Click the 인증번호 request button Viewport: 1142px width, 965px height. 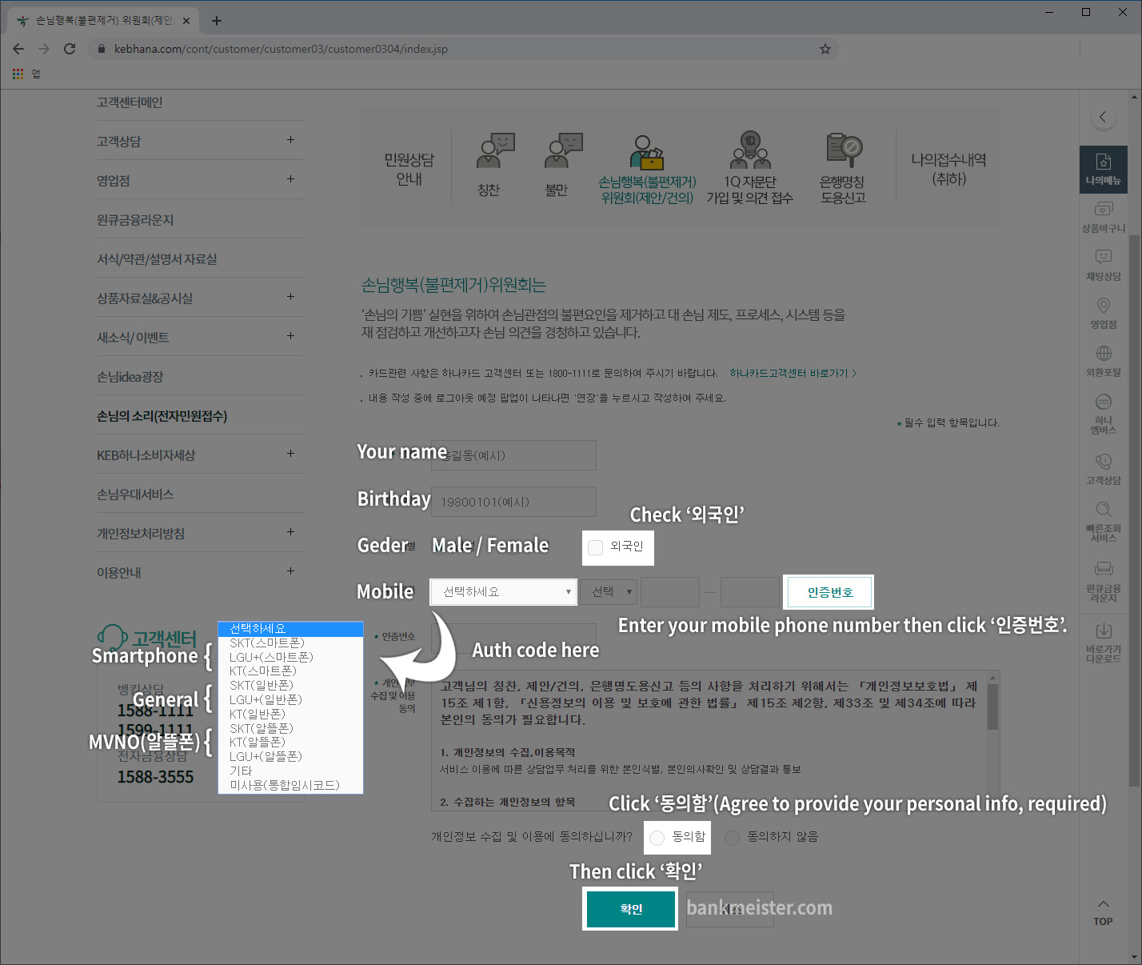(x=829, y=592)
